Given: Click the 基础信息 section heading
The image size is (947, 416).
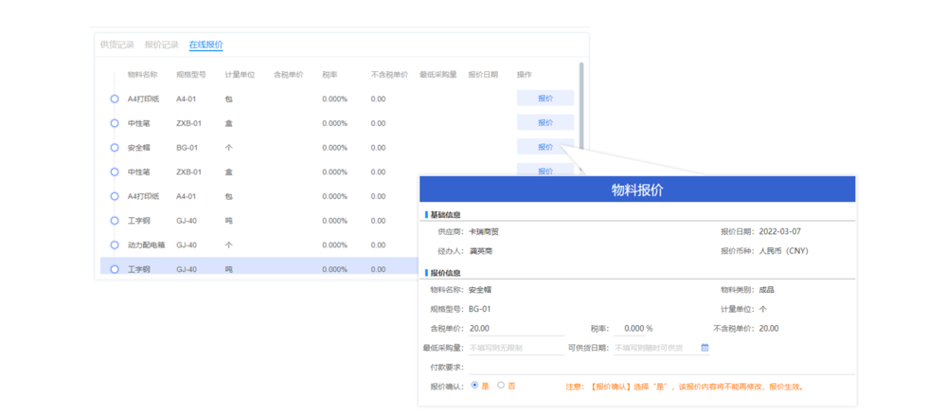Looking at the screenshot, I should pos(446,215).
